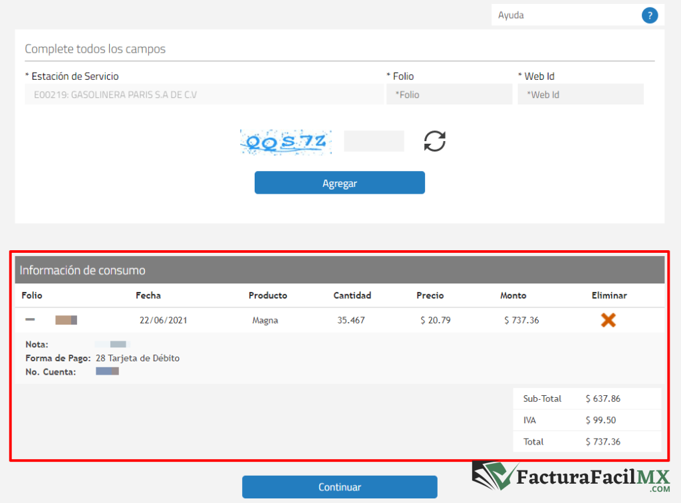Click the blue help question mark icon

[x=649, y=15]
